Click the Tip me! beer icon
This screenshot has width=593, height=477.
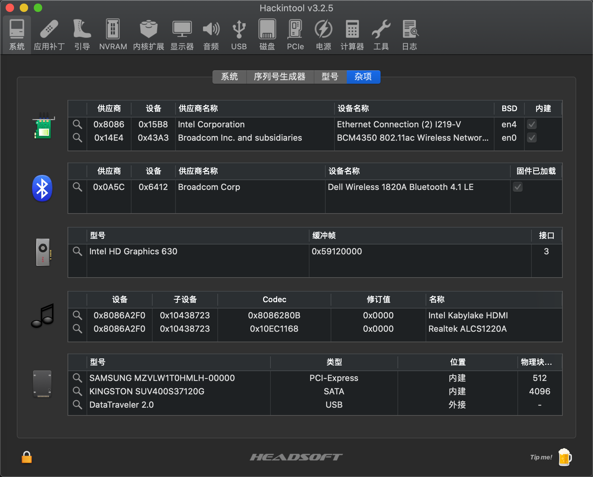pyautogui.click(x=565, y=457)
